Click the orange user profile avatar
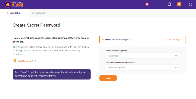The width and height of the screenshot is (196, 99). (179, 4)
